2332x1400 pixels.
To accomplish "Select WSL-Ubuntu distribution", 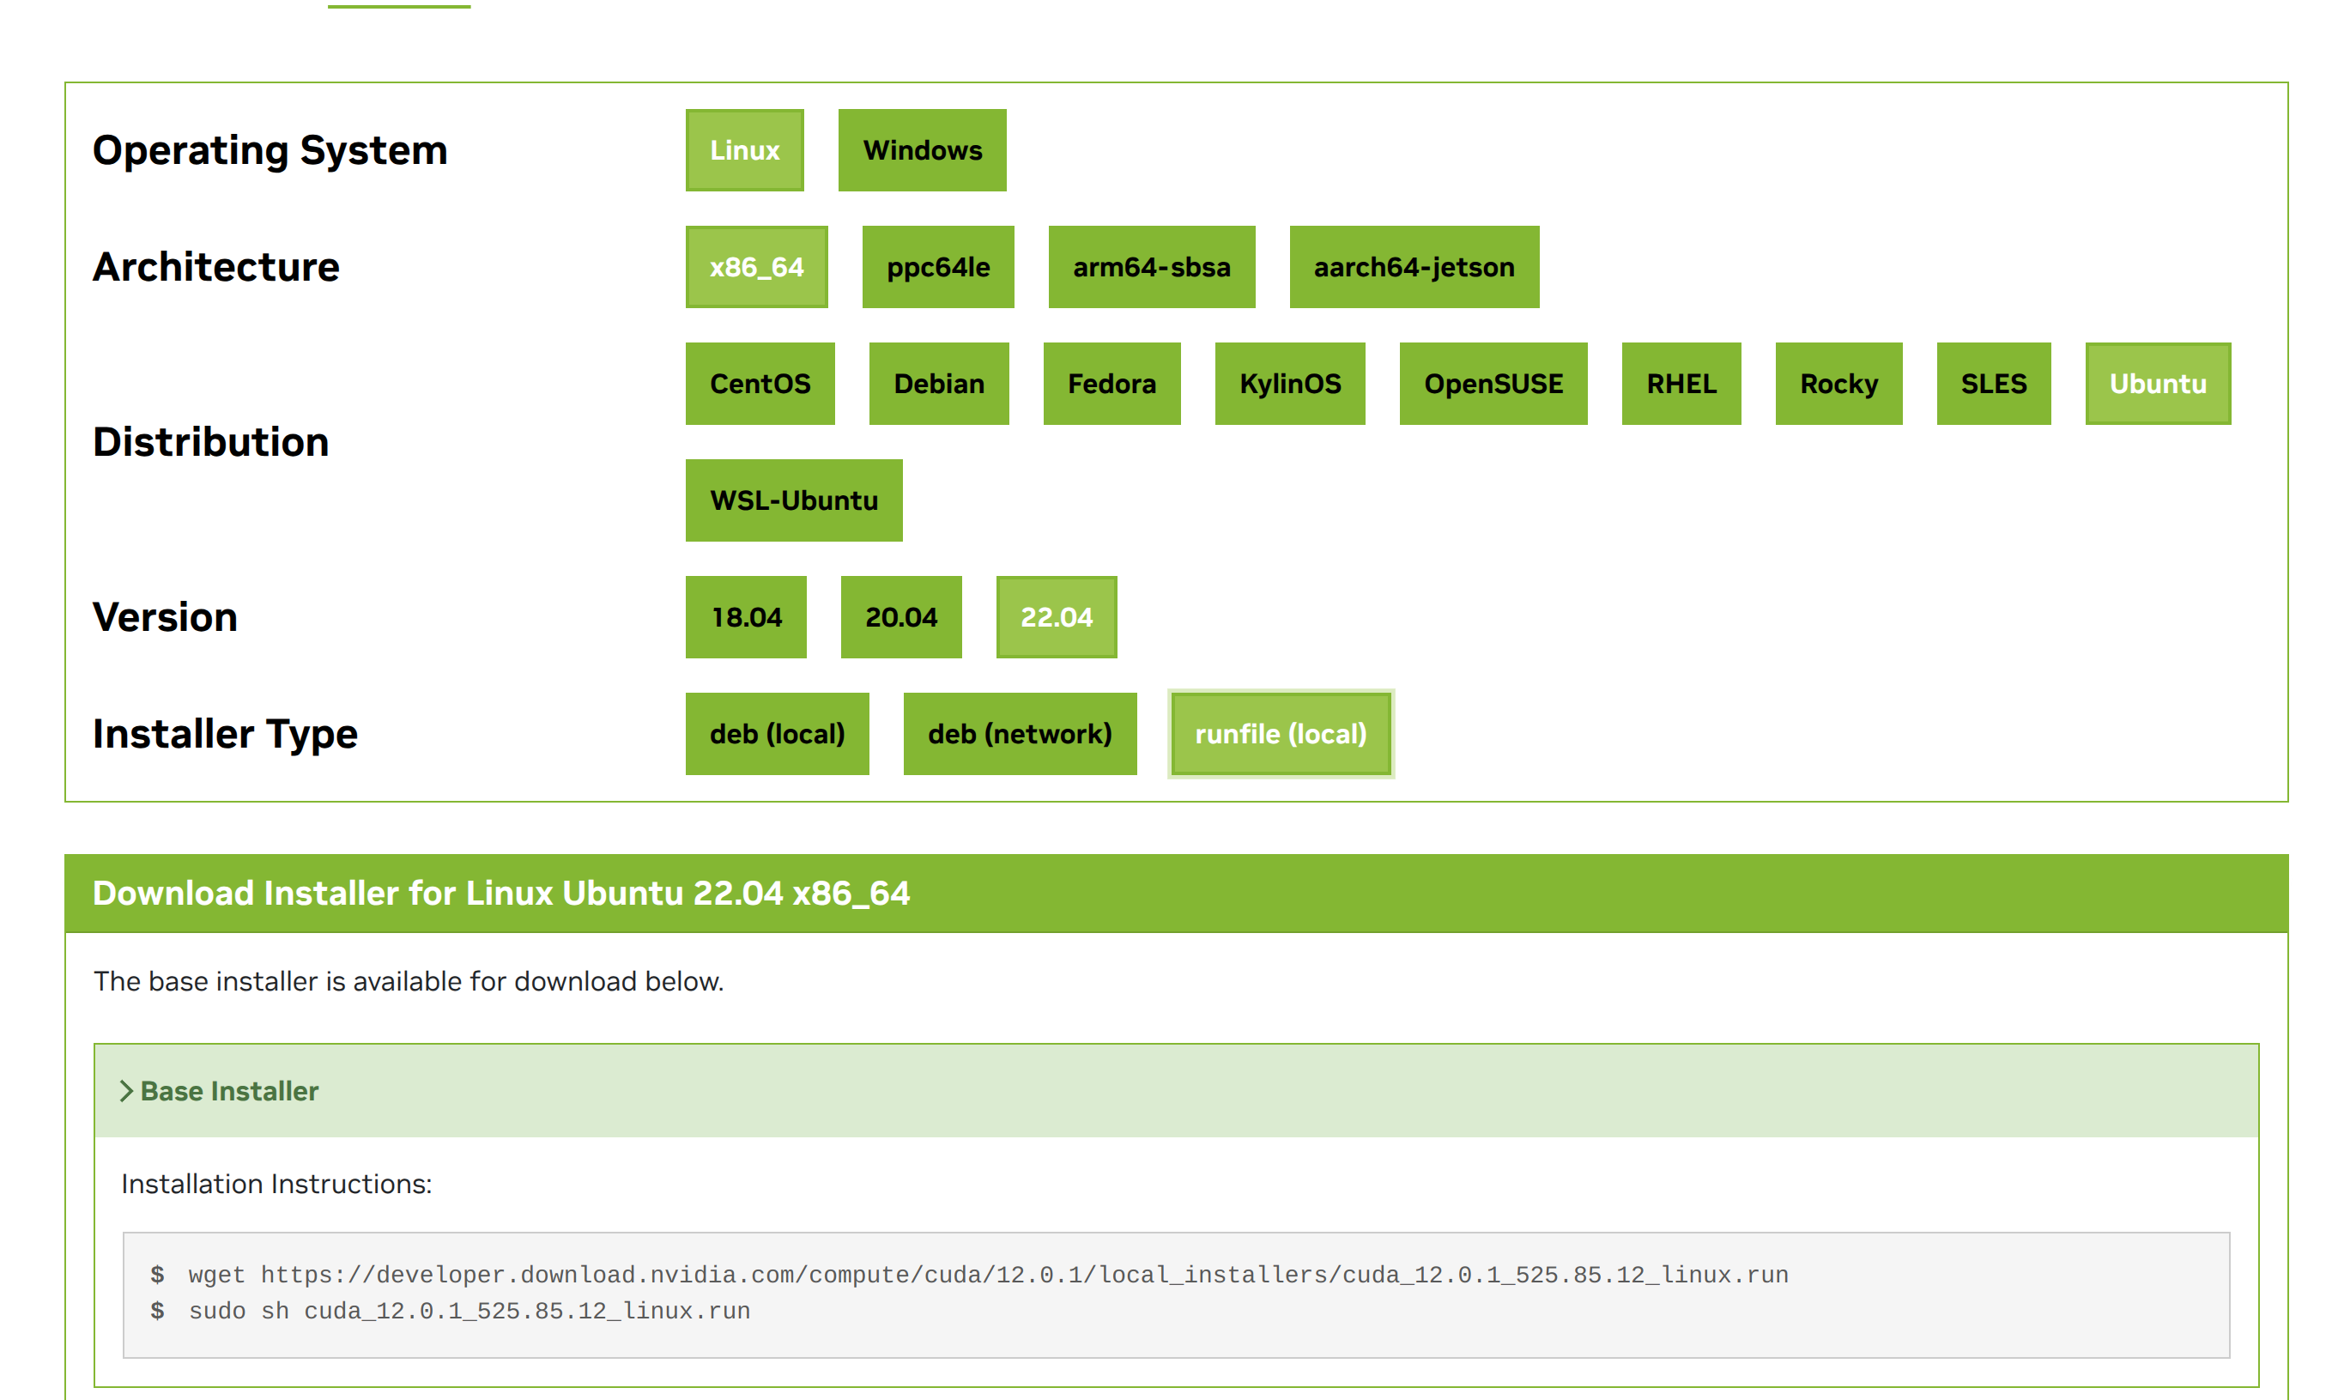I will [x=792, y=500].
